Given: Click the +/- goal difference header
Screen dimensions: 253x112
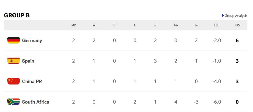Looking at the screenshot, I should click(x=196, y=25).
